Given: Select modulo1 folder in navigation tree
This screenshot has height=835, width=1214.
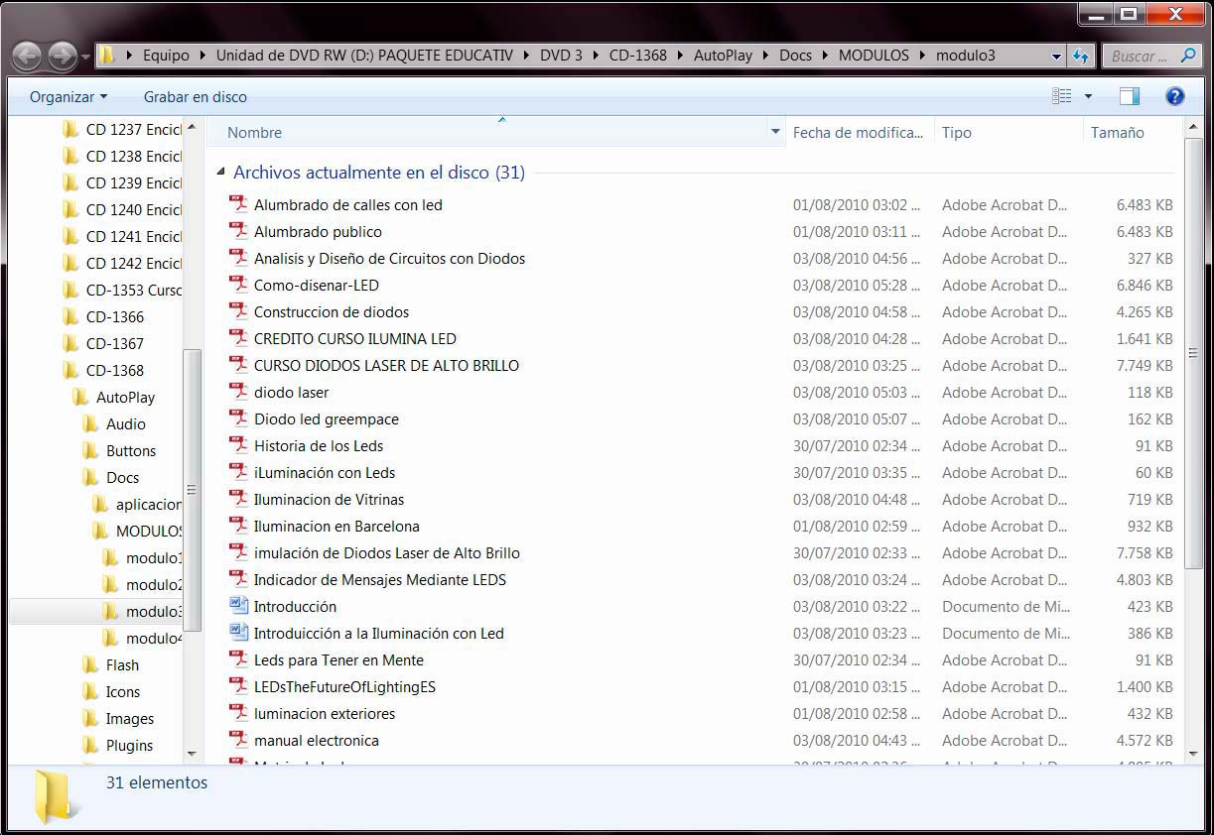Looking at the screenshot, I should (x=142, y=557).
